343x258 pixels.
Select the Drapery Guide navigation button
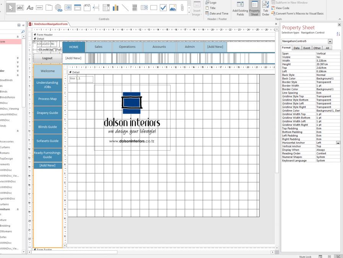(x=47, y=113)
